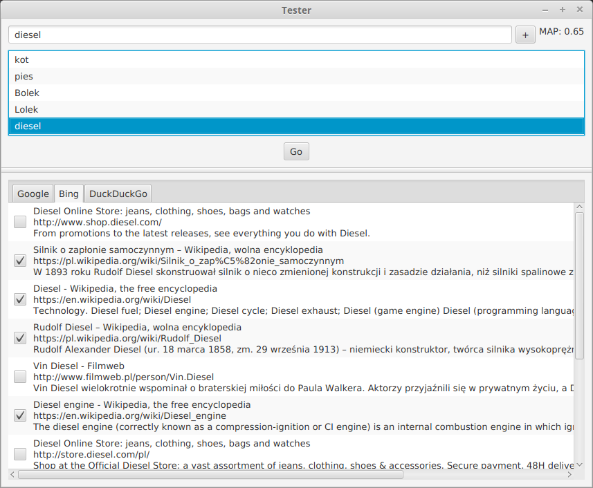Click the http://store.diesel.com/pl/ URL text
The width and height of the screenshot is (593, 488).
pos(91,454)
